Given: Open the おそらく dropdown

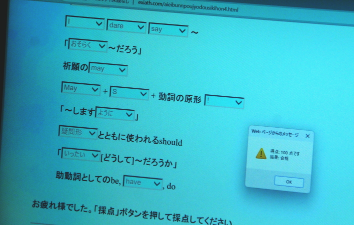Looking at the screenshot, I should pyautogui.click(x=88, y=46).
